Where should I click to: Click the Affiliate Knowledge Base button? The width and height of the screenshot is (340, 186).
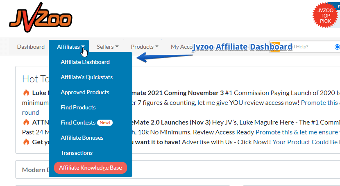tap(91, 168)
